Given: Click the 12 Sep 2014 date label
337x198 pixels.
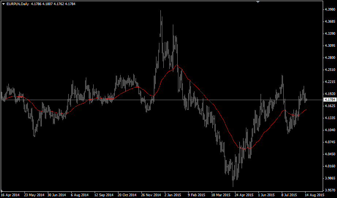Looking at the screenshot, I should [x=104, y=195].
